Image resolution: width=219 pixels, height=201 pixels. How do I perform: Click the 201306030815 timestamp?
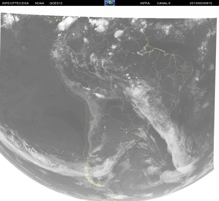pos(201,3)
